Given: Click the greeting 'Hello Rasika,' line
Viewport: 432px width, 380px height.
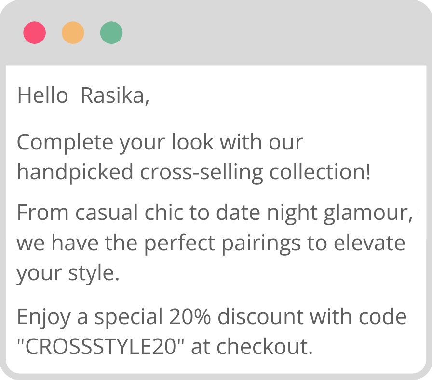Looking at the screenshot, I should click(x=83, y=95).
